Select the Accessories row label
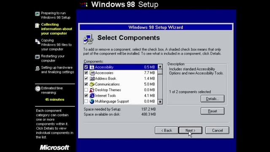This screenshot has width=270, height=152. (x=104, y=73)
